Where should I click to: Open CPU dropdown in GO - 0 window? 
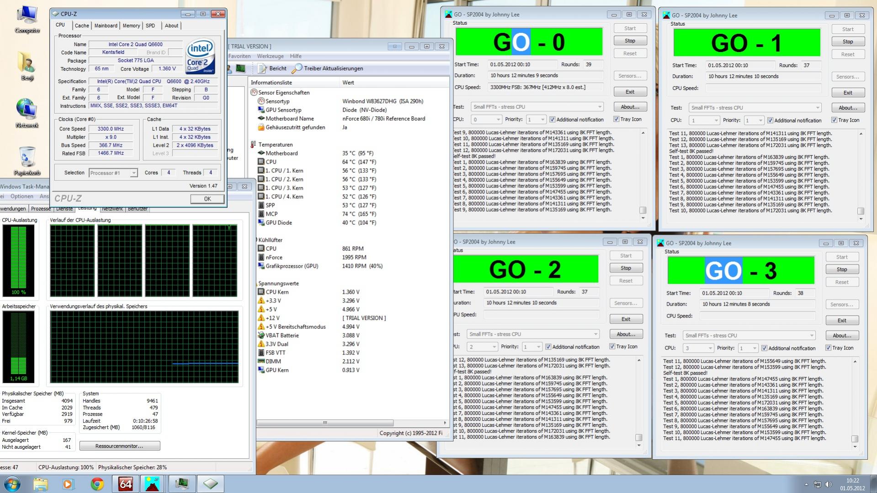pos(486,120)
